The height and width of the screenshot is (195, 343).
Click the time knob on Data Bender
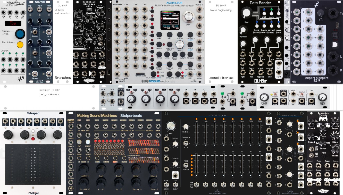pos(247,13)
